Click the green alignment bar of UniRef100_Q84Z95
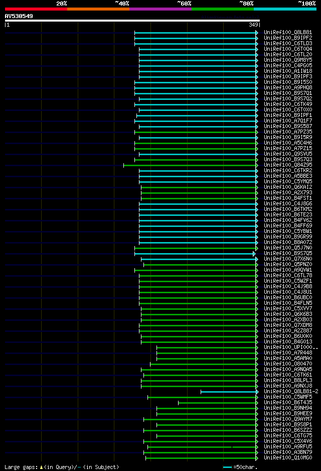This screenshot has height=471, width=321. (190, 166)
